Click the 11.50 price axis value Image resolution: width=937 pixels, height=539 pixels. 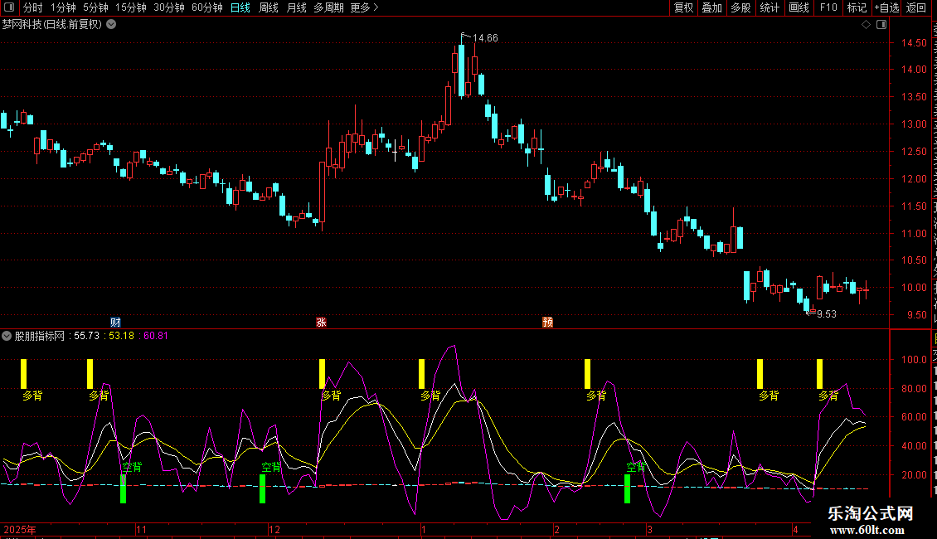[914, 206]
